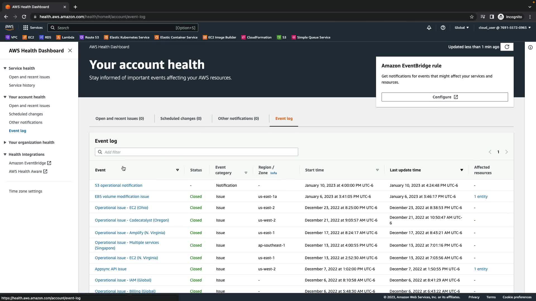Switch to Open and recent issues (0) tab
536x301 pixels.
click(119, 118)
